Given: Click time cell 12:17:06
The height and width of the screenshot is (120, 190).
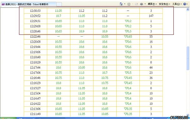Looking at the screenshot, I should (x=35, y=73).
